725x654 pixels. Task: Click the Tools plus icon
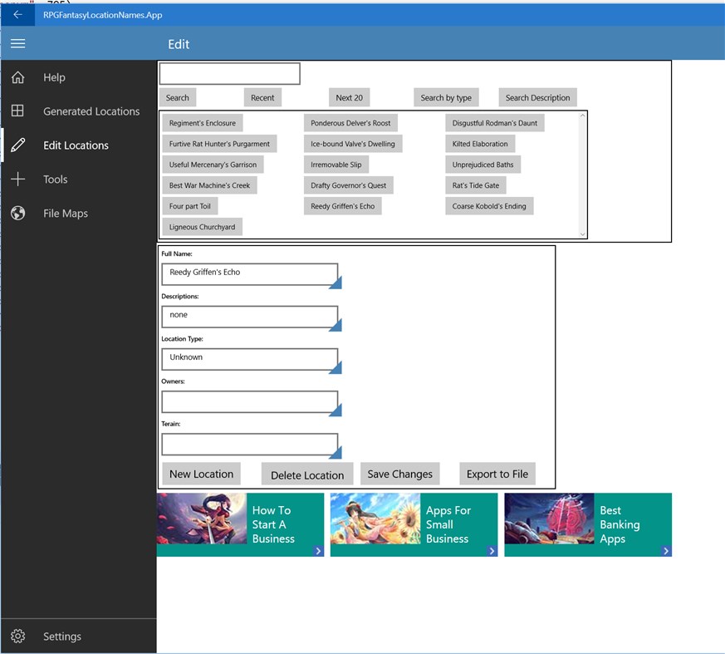(x=17, y=179)
